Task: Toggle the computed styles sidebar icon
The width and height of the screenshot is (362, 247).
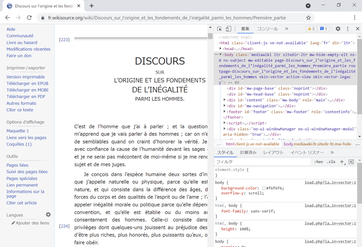Action: 351,162
